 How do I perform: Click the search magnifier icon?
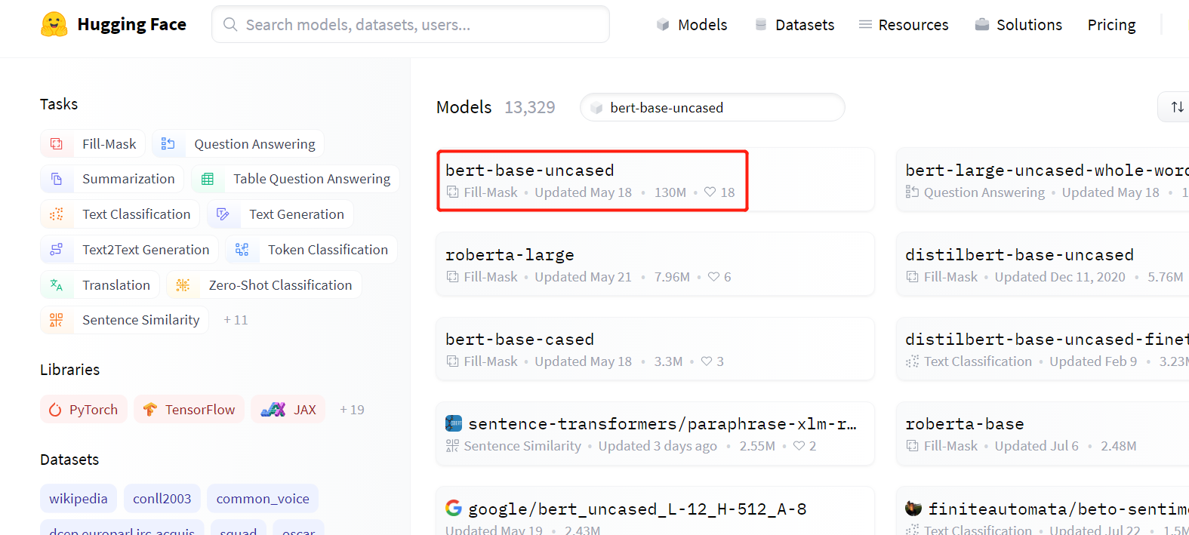pos(230,24)
